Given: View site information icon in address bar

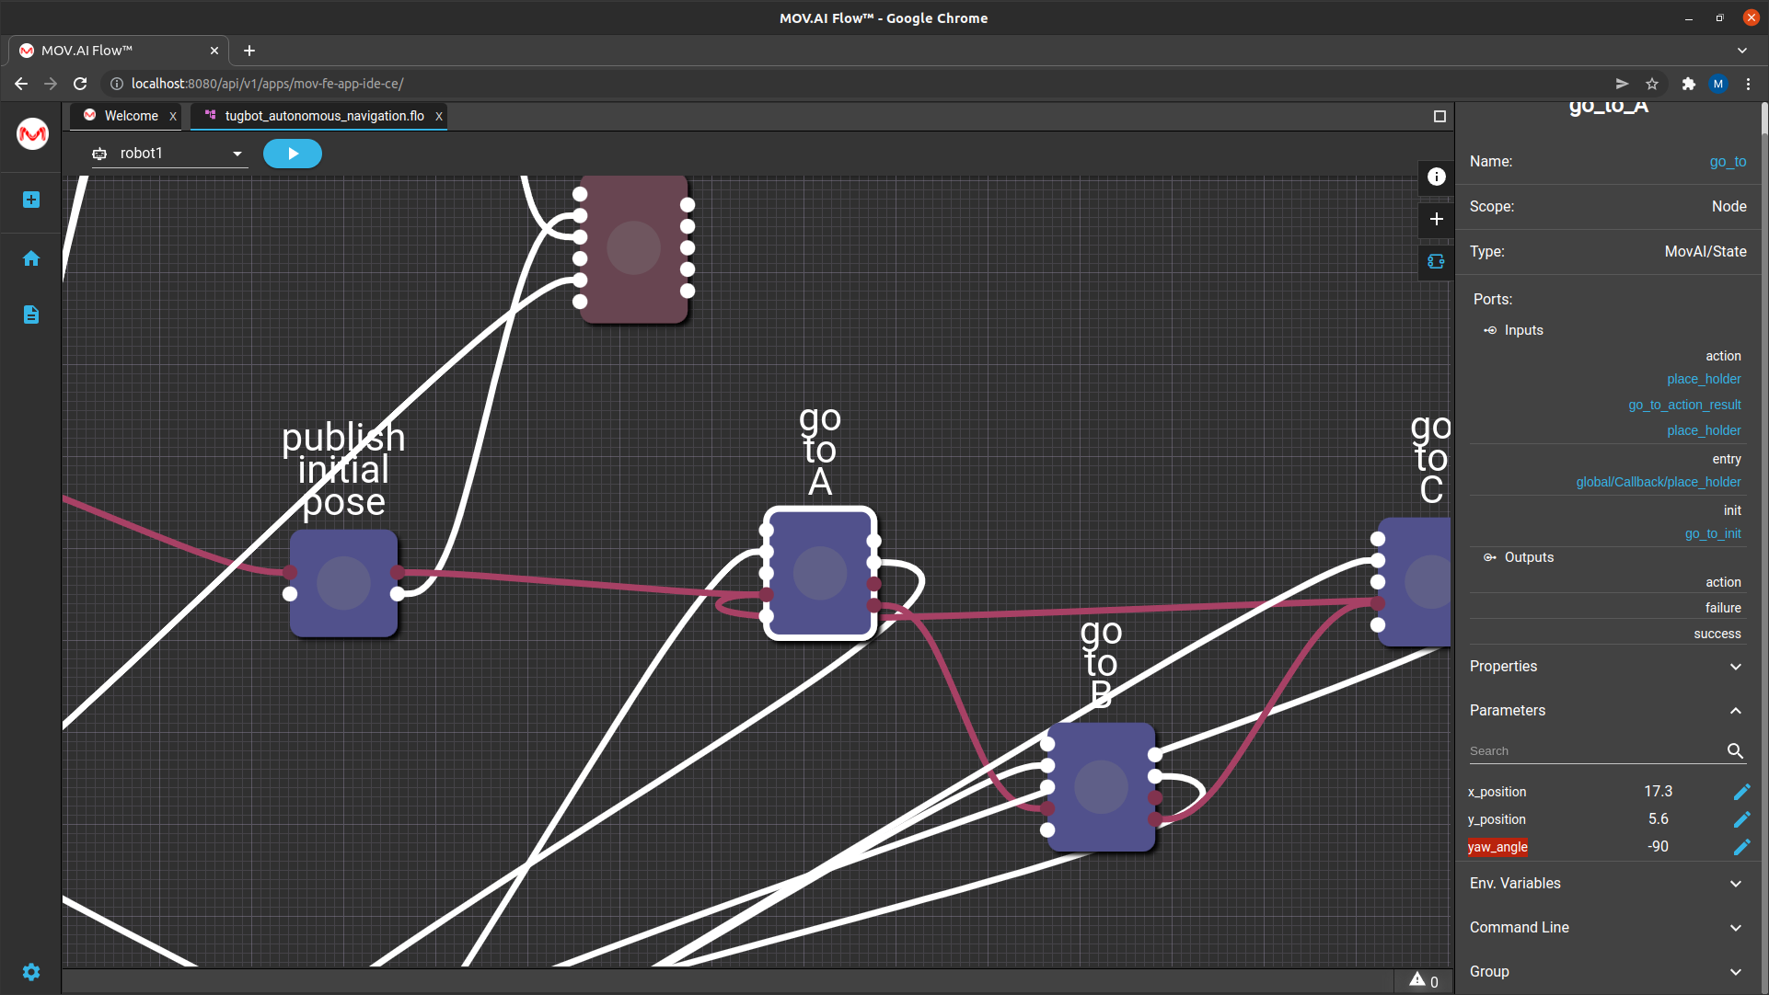Looking at the screenshot, I should click(x=117, y=84).
